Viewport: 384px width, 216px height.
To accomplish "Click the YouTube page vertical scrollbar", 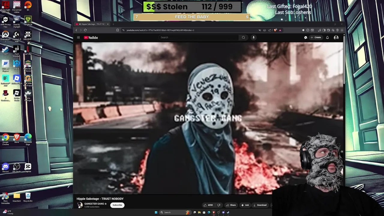I will point(344,60).
